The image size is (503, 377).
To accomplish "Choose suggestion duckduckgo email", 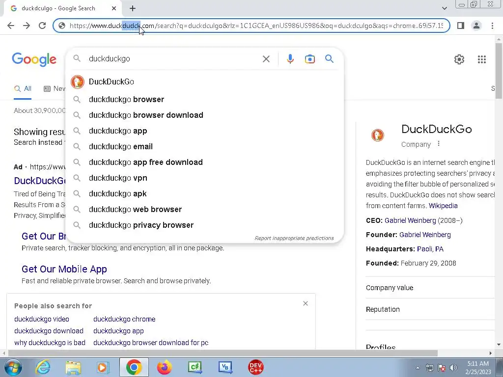I will tap(204, 146).
